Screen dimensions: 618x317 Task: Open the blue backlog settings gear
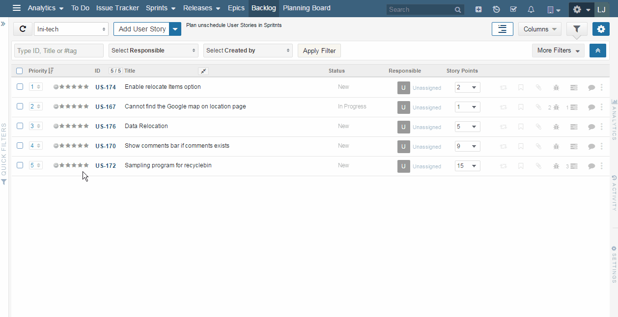(x=601, y=29)
